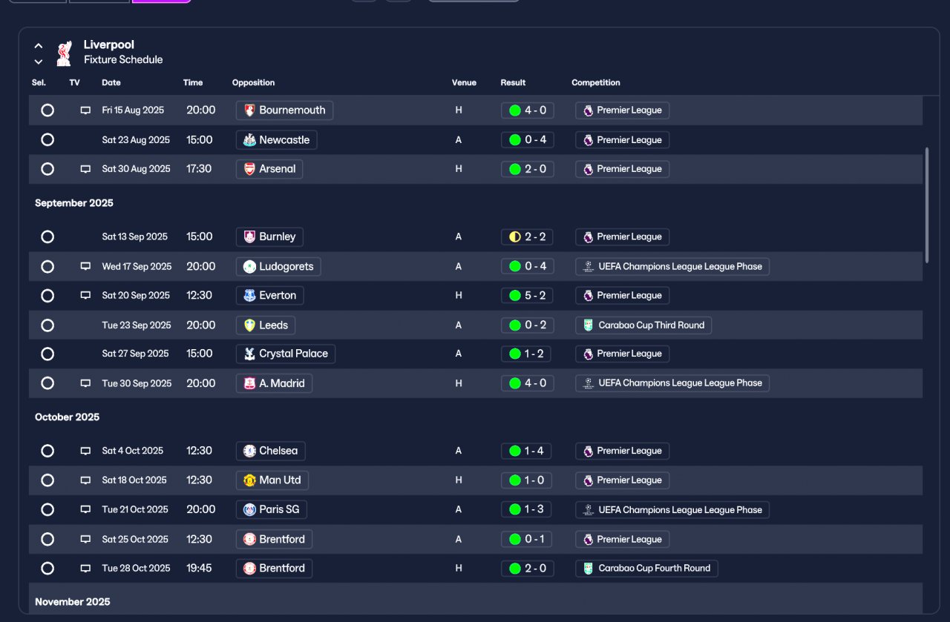Image resolution: width=950 pixels, height=622 pixels.
Task: Click the Chelsea club badge icon
Action: pos(249,451)
